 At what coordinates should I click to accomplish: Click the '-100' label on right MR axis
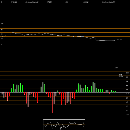[x=127, y=115]
